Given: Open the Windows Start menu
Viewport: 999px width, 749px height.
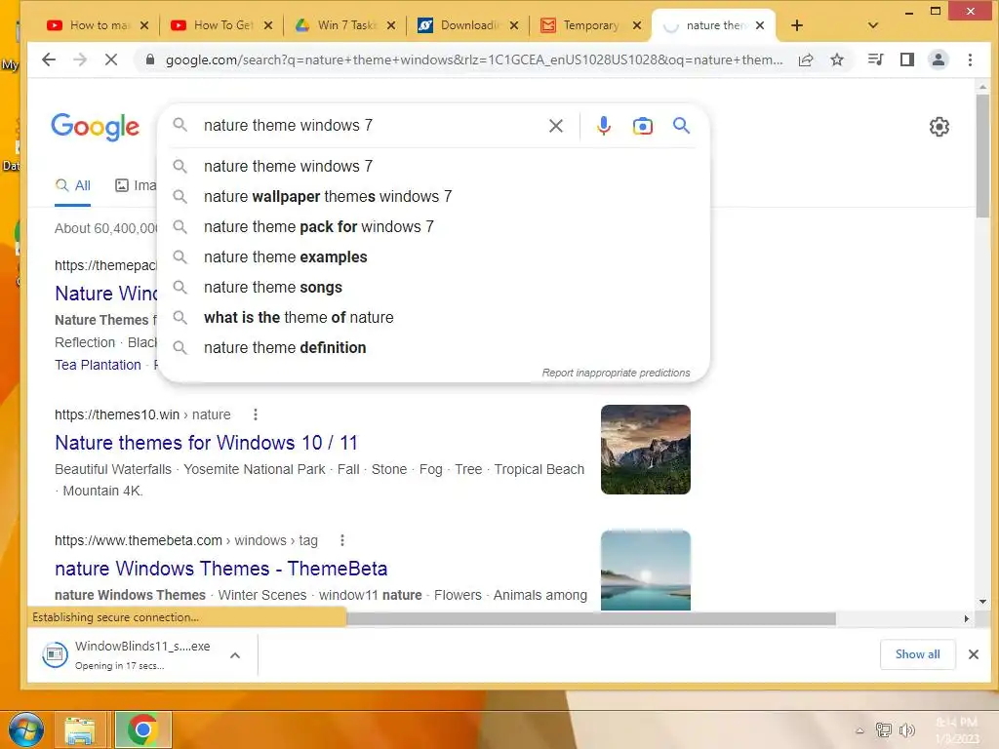Looking at the screenshot, I should 26,729.
